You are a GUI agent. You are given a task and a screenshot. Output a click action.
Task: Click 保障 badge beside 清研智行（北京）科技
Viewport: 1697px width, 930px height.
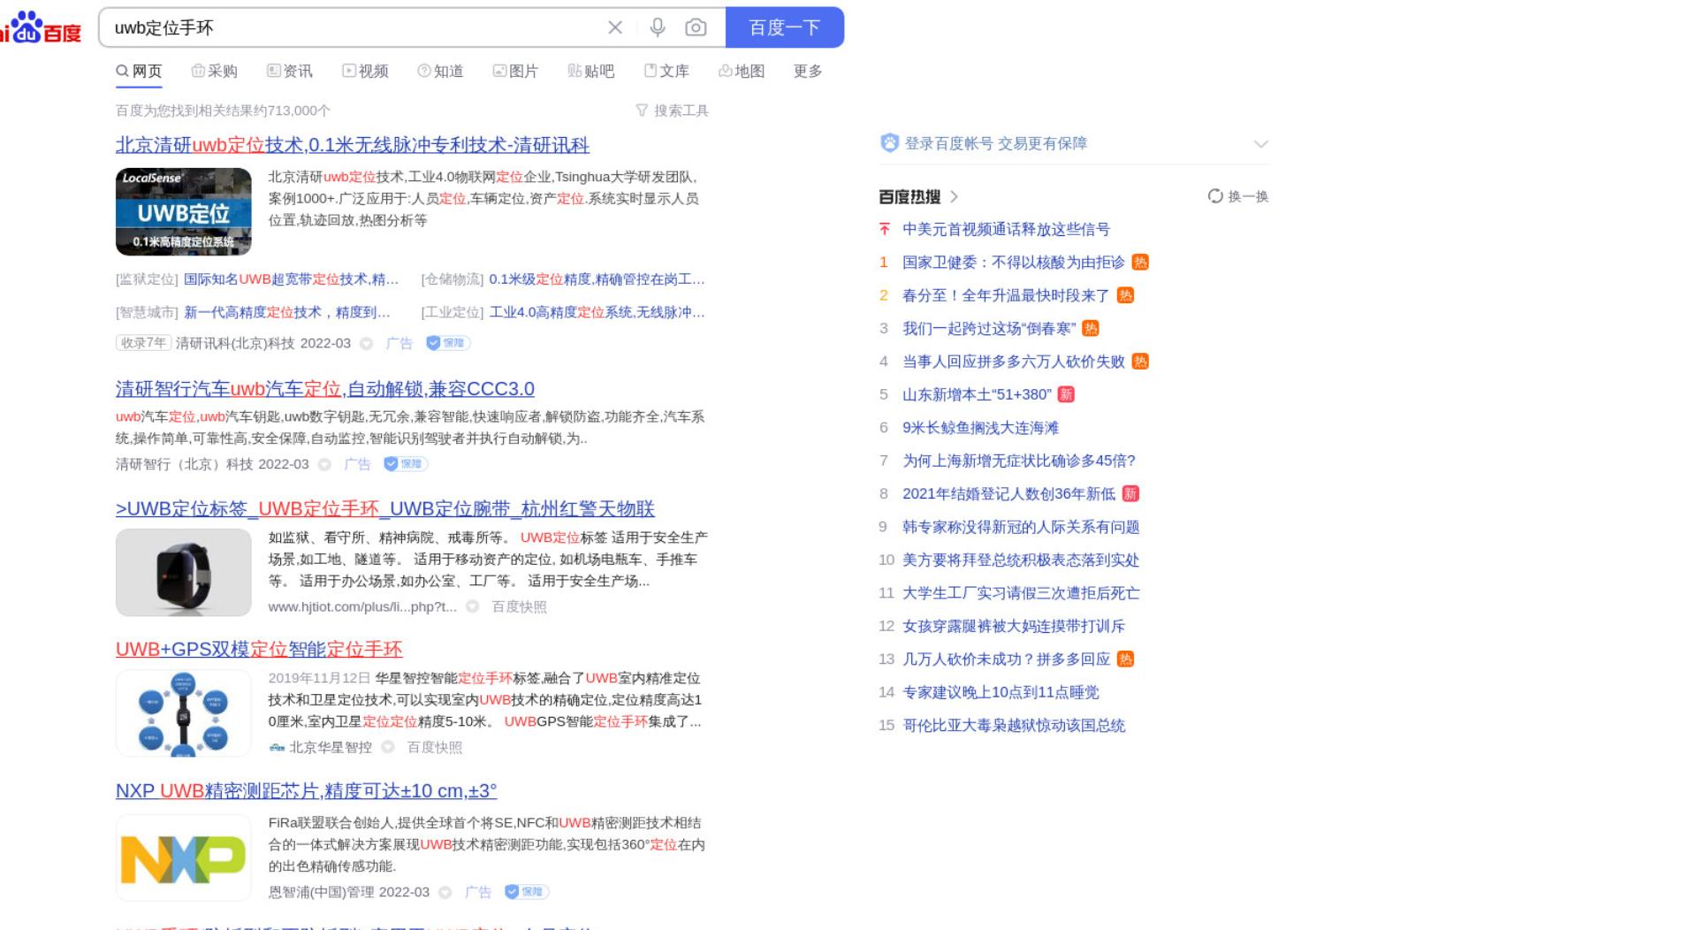point(406,464)
